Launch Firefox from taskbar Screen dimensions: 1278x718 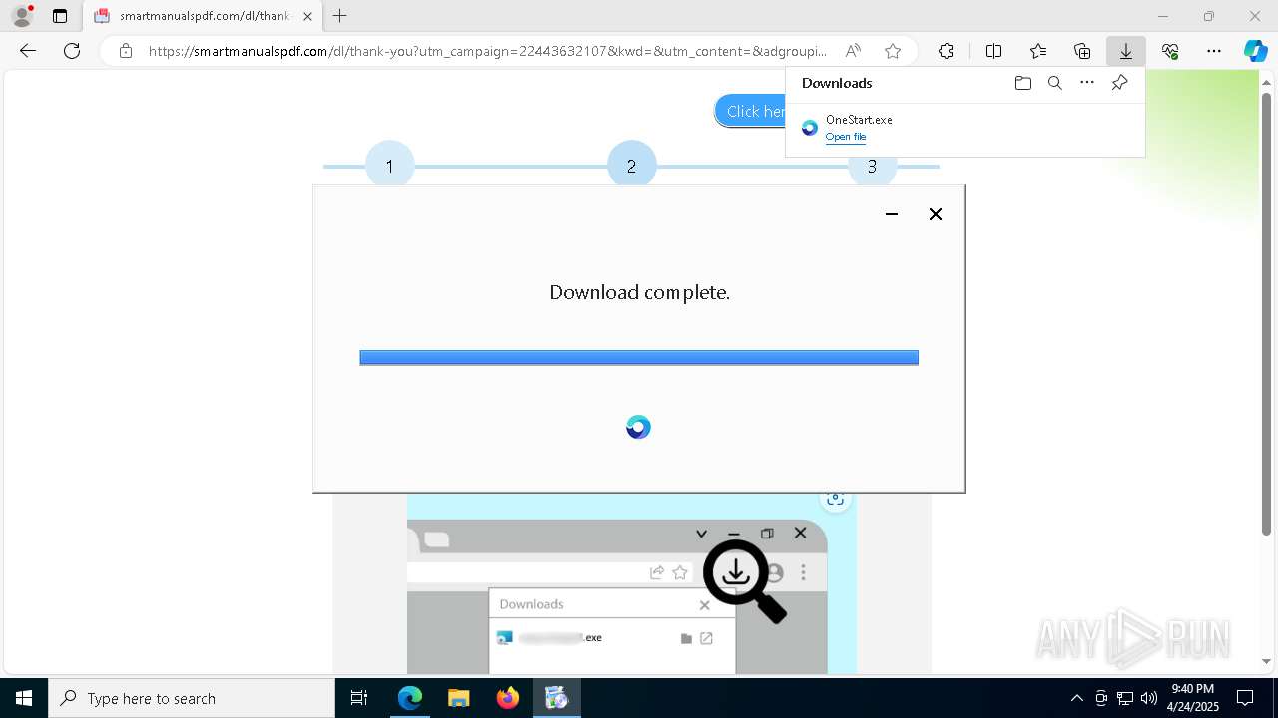(508, 698)
